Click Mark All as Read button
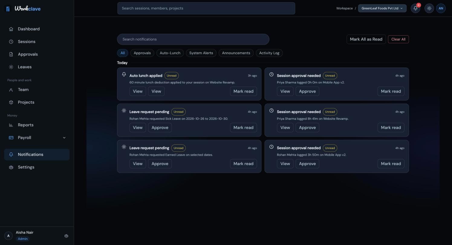Viewport: 452px width, 245px height. 366,39
